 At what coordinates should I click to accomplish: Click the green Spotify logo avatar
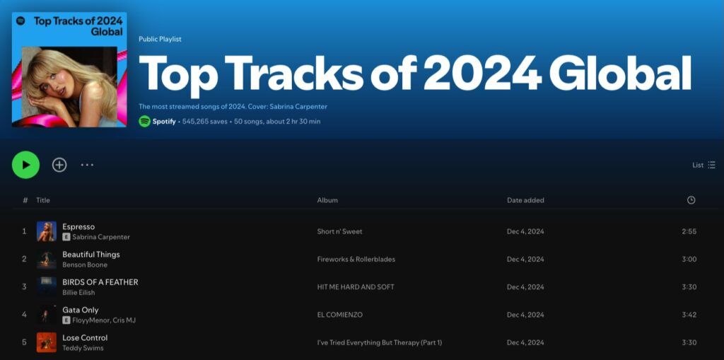click(x=144, y=121)
